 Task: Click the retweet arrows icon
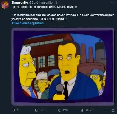(36, 110)
